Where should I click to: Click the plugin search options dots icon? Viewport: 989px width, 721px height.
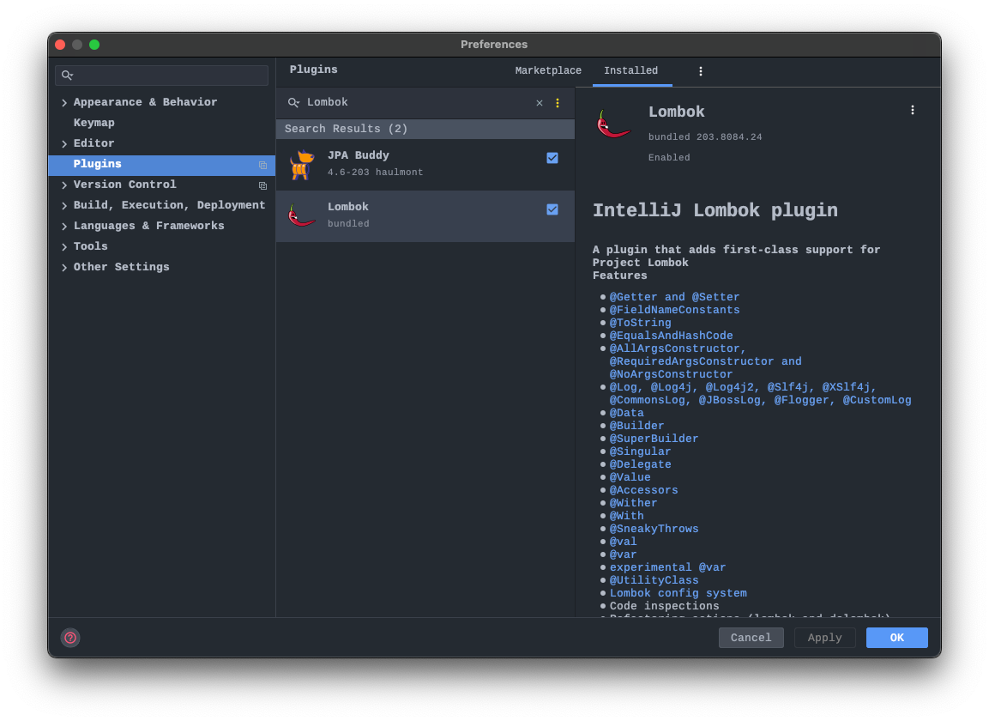coord(558,103)
